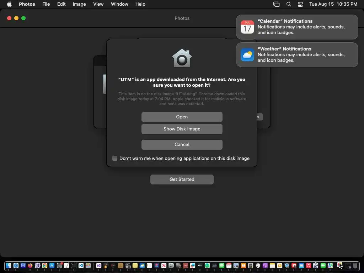
Task: Open the Edit menu
Action: click(x=61, y=4)
